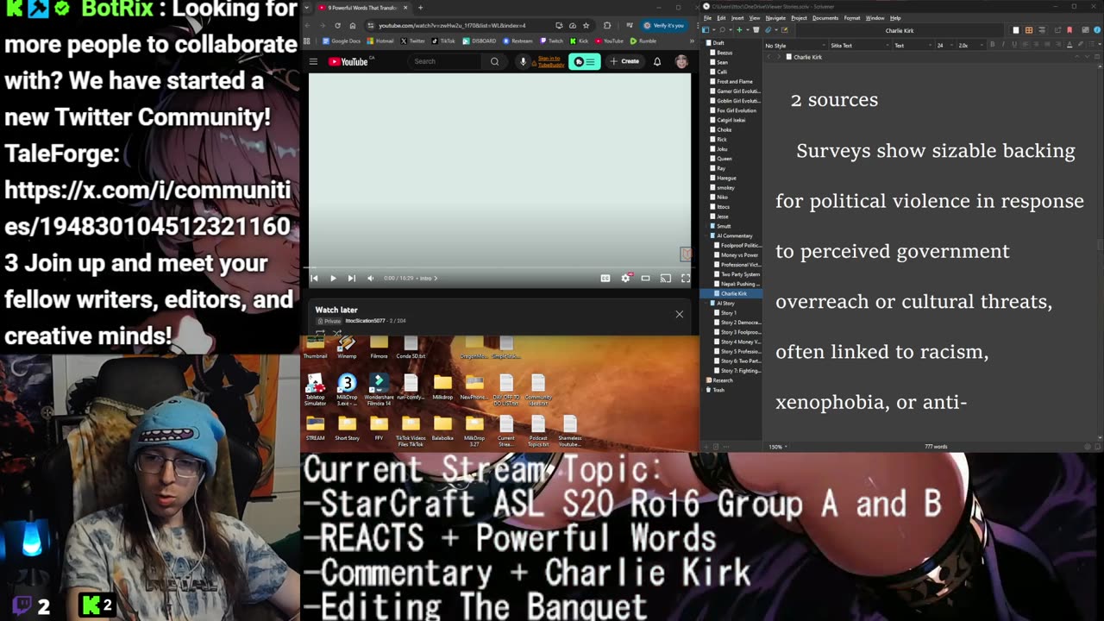
Task: Reload the browser page
Action: coord(337,25)
